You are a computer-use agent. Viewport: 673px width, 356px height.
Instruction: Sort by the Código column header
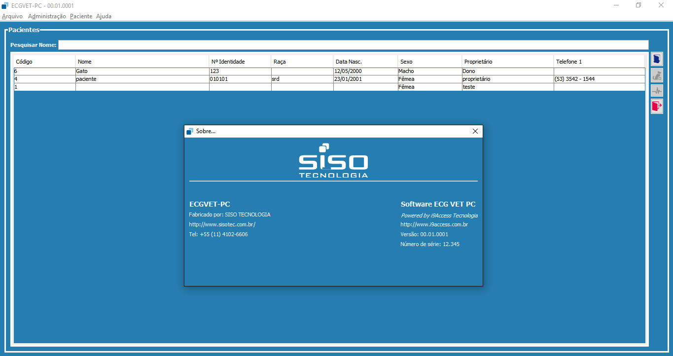pyautogui.click(x=44, y=62)
